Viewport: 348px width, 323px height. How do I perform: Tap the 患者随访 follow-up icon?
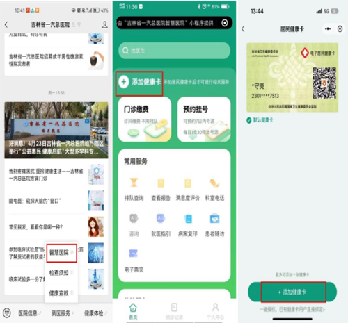pos(214,219)
